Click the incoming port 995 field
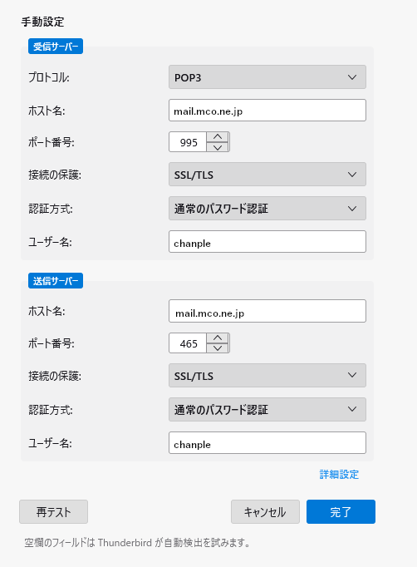The image size is (417, 567). tap(188, 142)
